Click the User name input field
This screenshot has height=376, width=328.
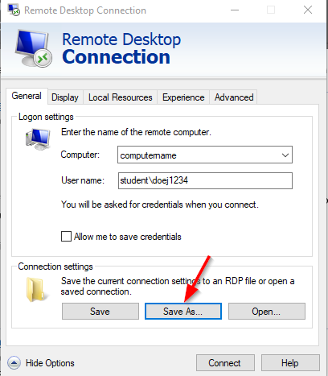(x=205, y=180)
